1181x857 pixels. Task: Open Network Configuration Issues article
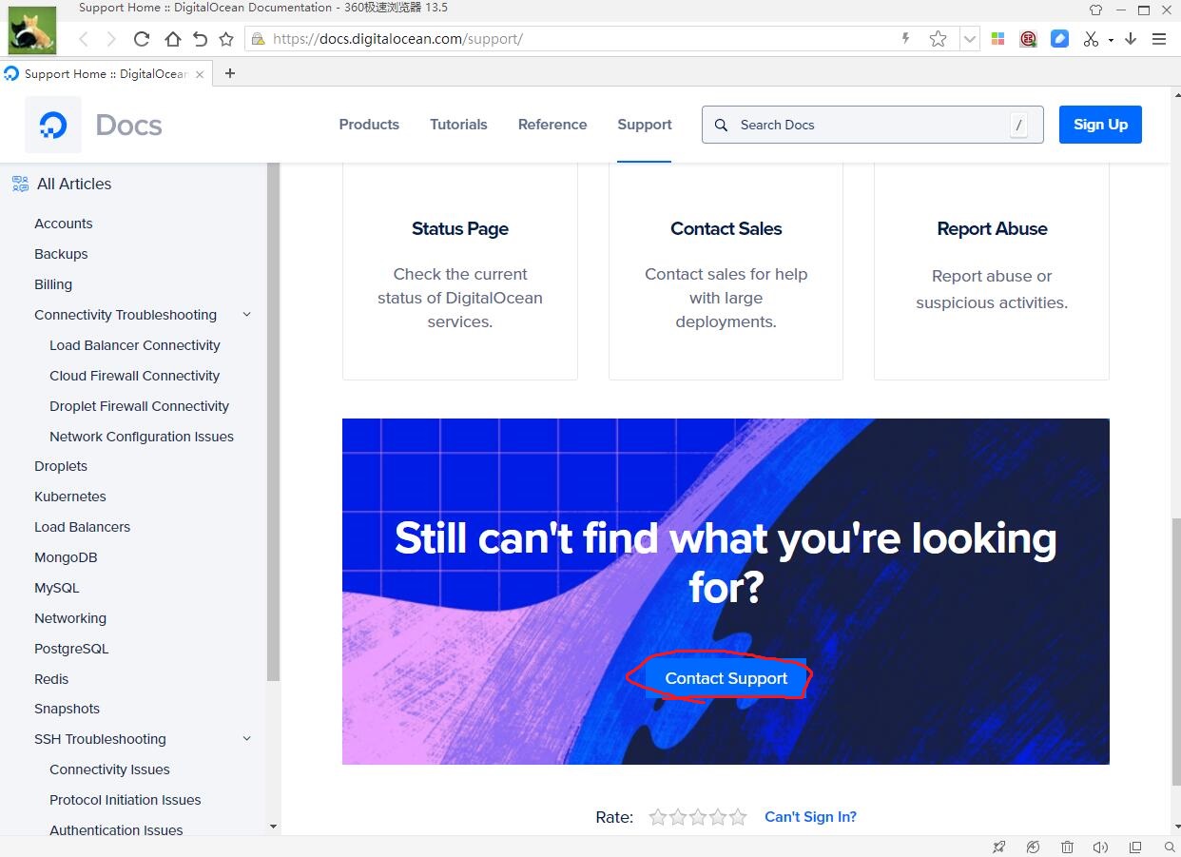142,437
